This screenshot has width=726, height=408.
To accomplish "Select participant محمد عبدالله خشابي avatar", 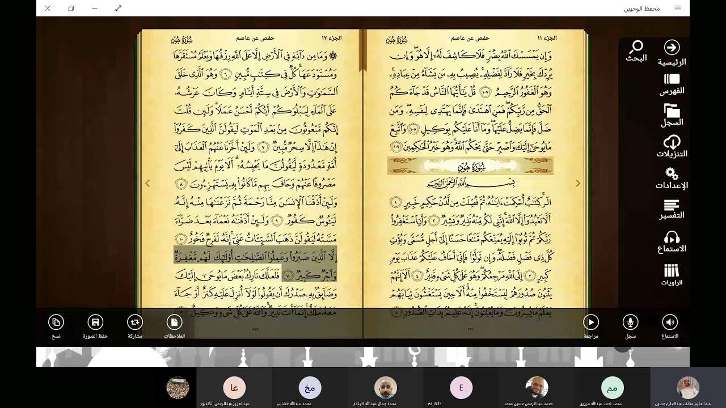I will pos(310,388).
